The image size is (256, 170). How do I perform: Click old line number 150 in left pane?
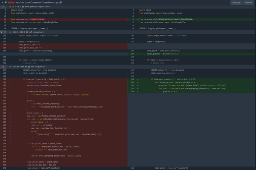click(x=4, y=79)
